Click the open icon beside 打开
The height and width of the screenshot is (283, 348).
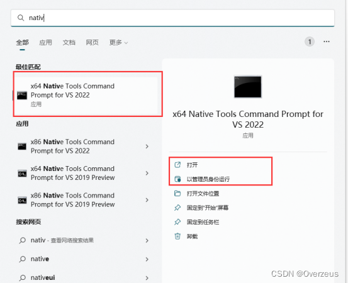click(x=177, y=165)
